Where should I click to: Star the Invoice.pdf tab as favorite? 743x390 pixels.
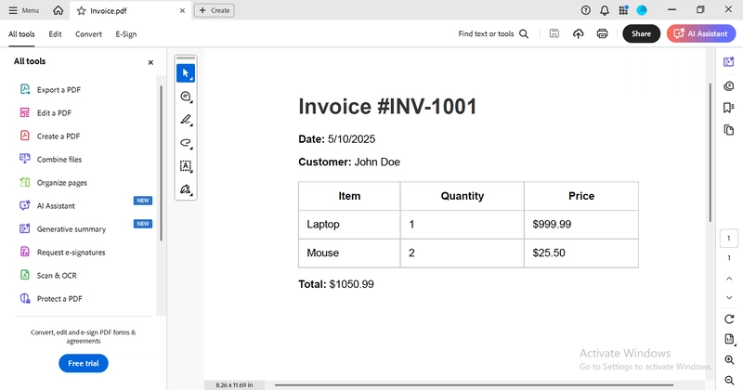coord(82,10)
